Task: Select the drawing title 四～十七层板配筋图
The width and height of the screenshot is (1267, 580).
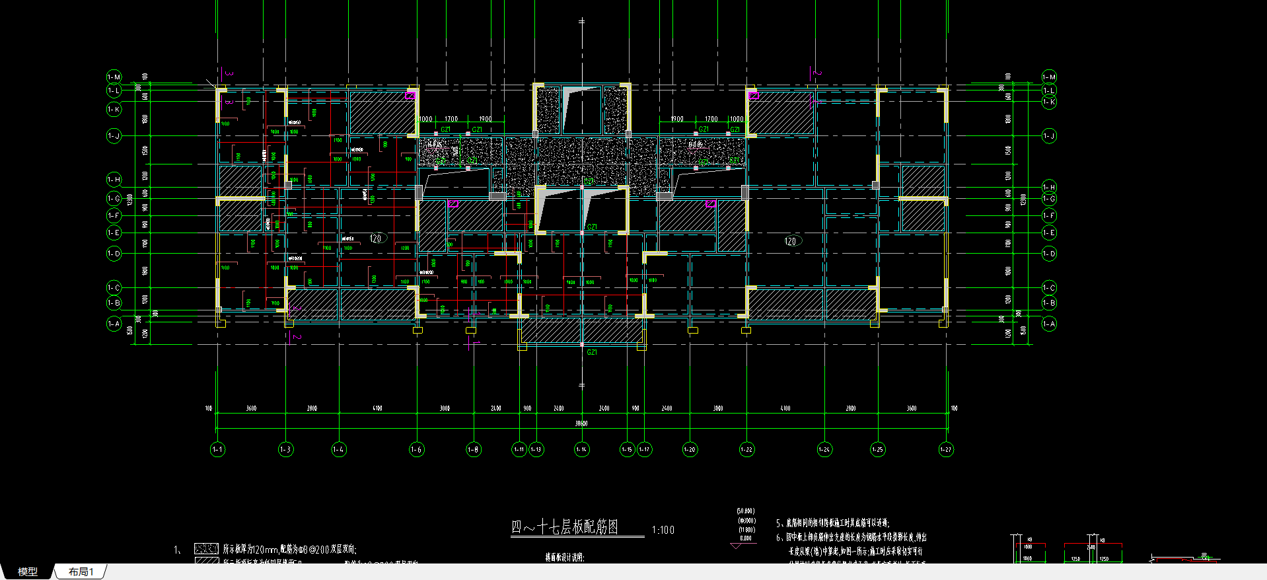Action: tap(565, 527)
